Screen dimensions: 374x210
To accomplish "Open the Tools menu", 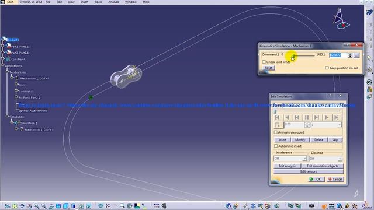I will (98, 2).
